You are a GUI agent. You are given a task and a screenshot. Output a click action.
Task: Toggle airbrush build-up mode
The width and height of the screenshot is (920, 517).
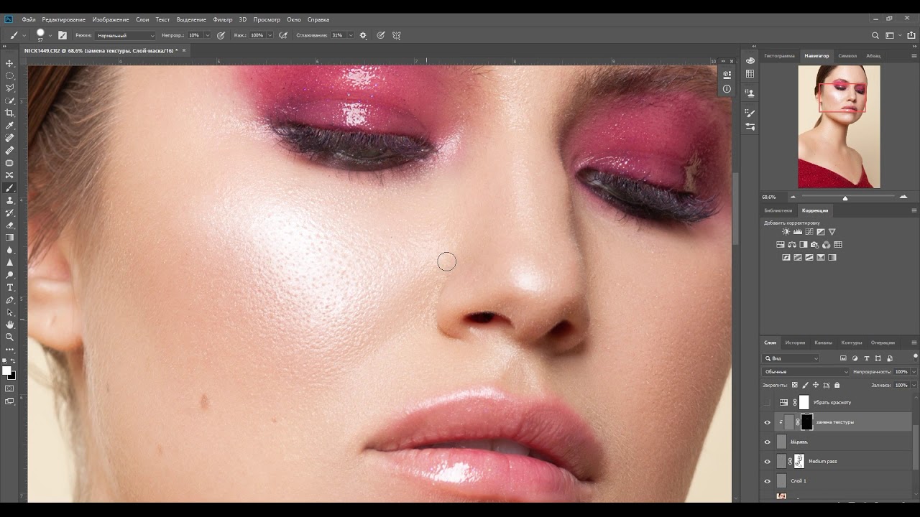pos(283,35)
